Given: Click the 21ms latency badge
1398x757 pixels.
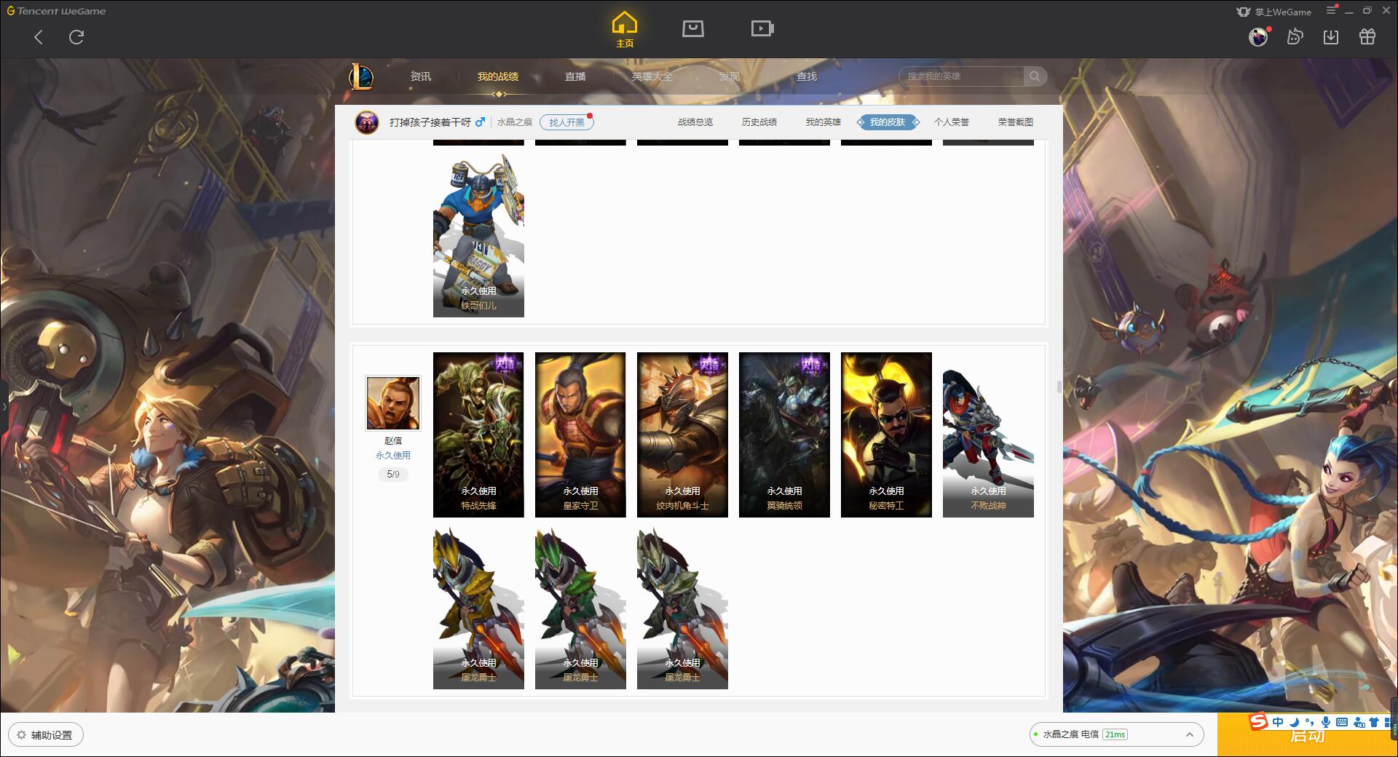Looking at the screenshot, I should 1115,734.
